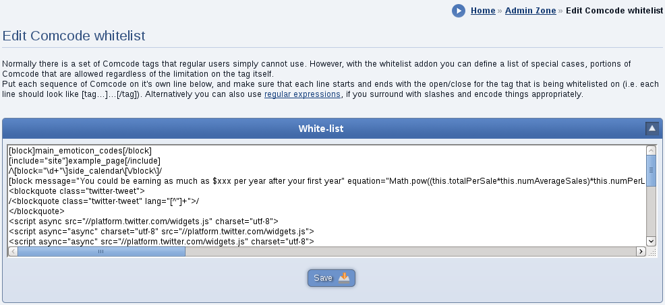Click the blue breadcrumb arrow icon
The width and height of the screenshot is (665, 305).
coord(459,11)
